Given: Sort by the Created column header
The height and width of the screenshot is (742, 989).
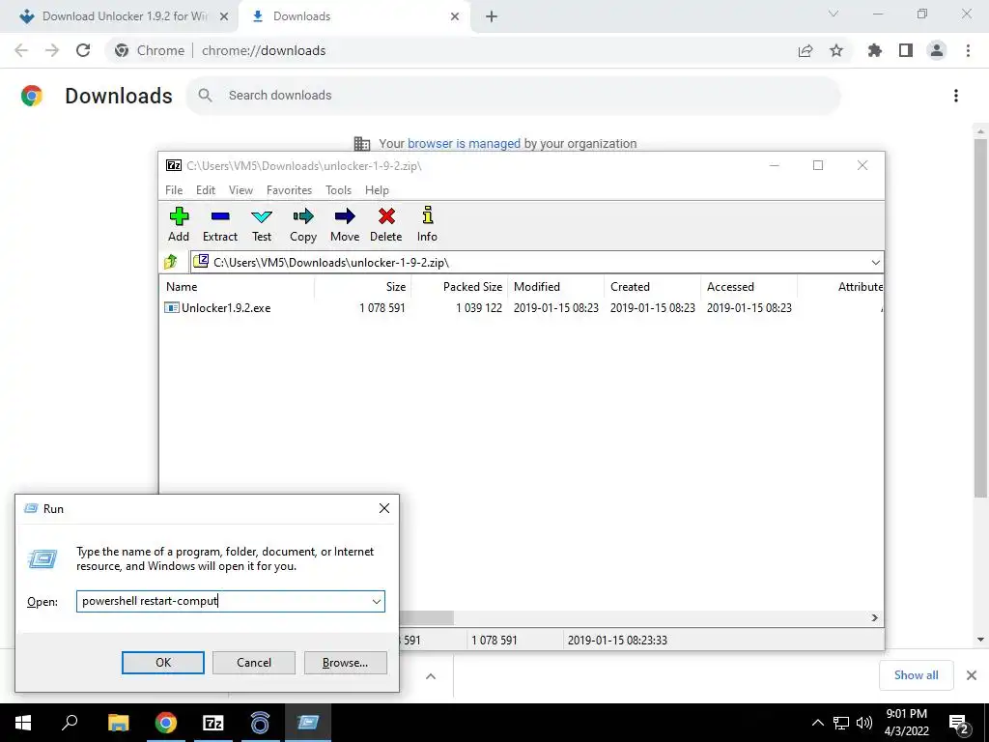Looking at the screenshot, I should pos(653,286).
